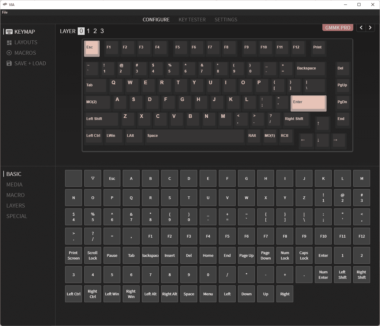Screen dimensions: 380x326
Task: Select the Print key on the keyboard
Action: point(318,49)
